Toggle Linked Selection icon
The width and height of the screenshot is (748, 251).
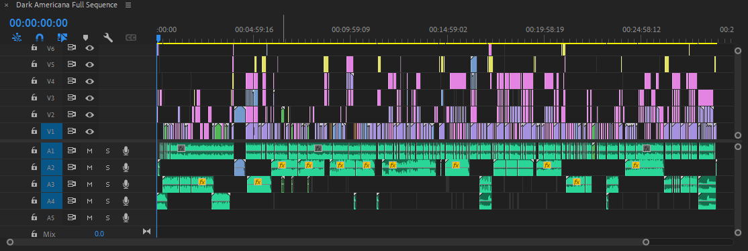coord(62,37)
